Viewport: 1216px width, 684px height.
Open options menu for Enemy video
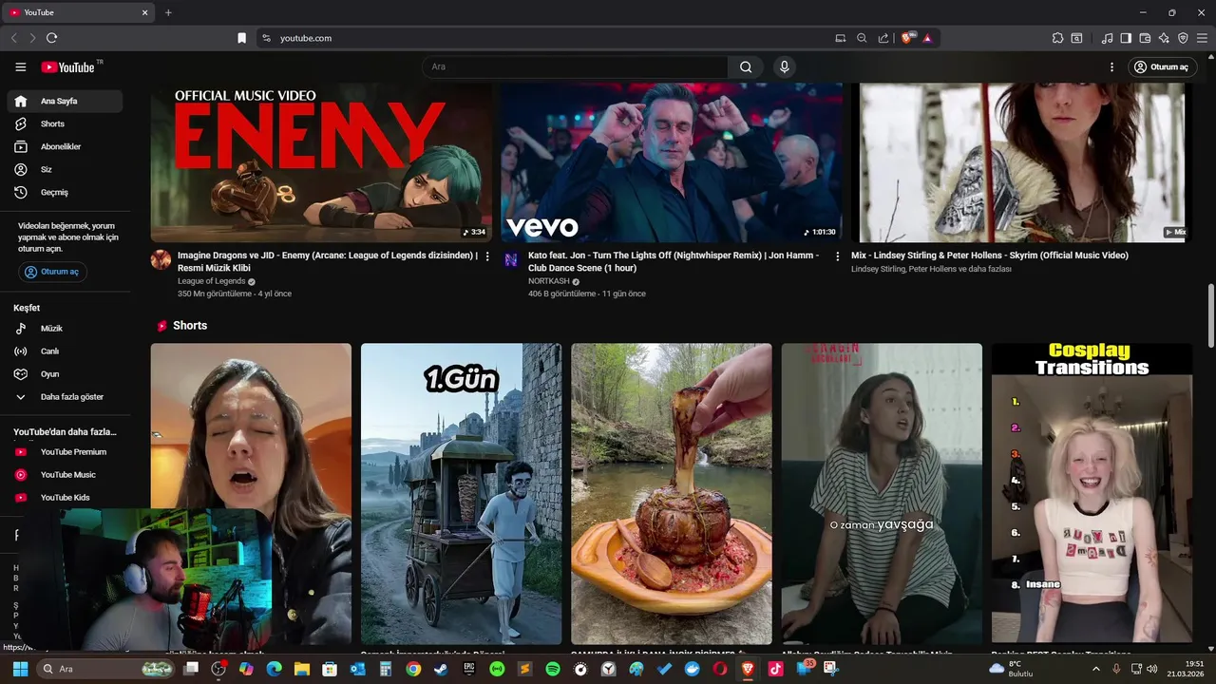[487, 256]
